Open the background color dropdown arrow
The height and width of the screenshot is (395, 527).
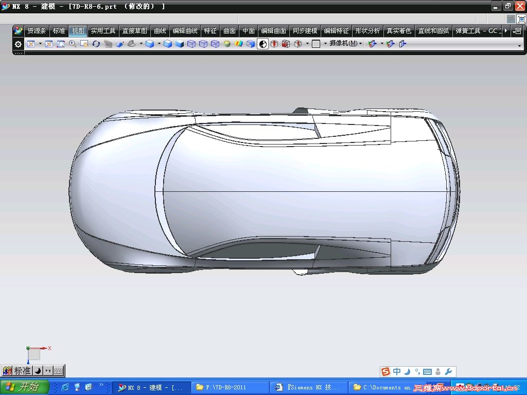pos(325,44)
